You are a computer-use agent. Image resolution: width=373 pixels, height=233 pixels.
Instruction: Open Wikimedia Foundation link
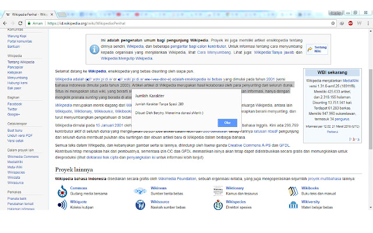177,179
